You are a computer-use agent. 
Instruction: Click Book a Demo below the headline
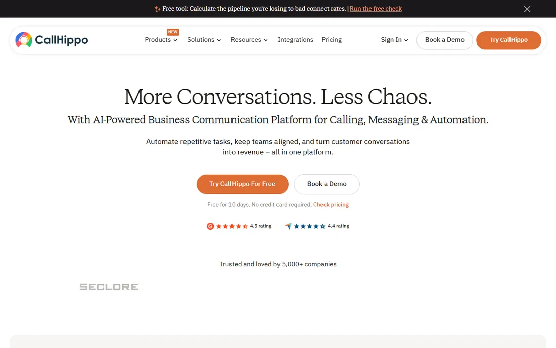(327, 184)
